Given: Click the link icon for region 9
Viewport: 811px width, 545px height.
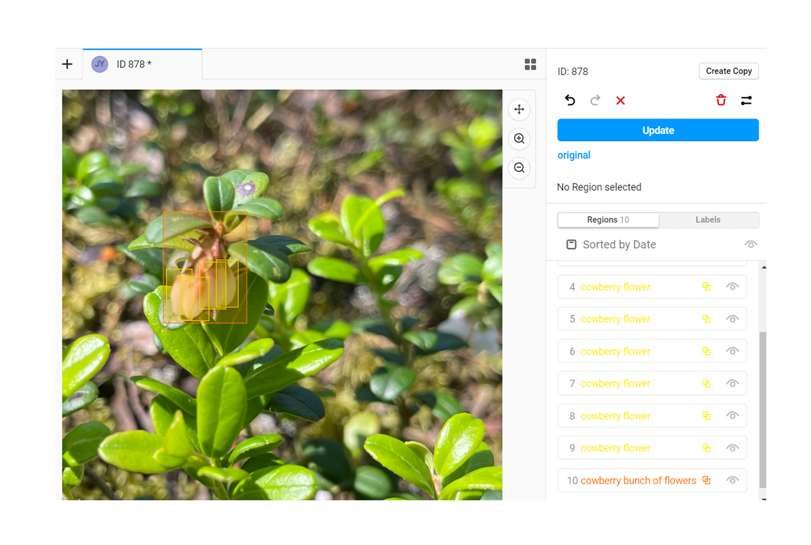Looking at the screenshot, I should tap(707, 448).
